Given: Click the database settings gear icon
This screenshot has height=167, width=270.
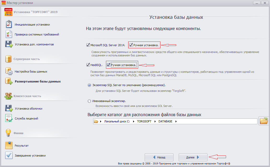Looking at the screenshot, I should coord(9,71).
